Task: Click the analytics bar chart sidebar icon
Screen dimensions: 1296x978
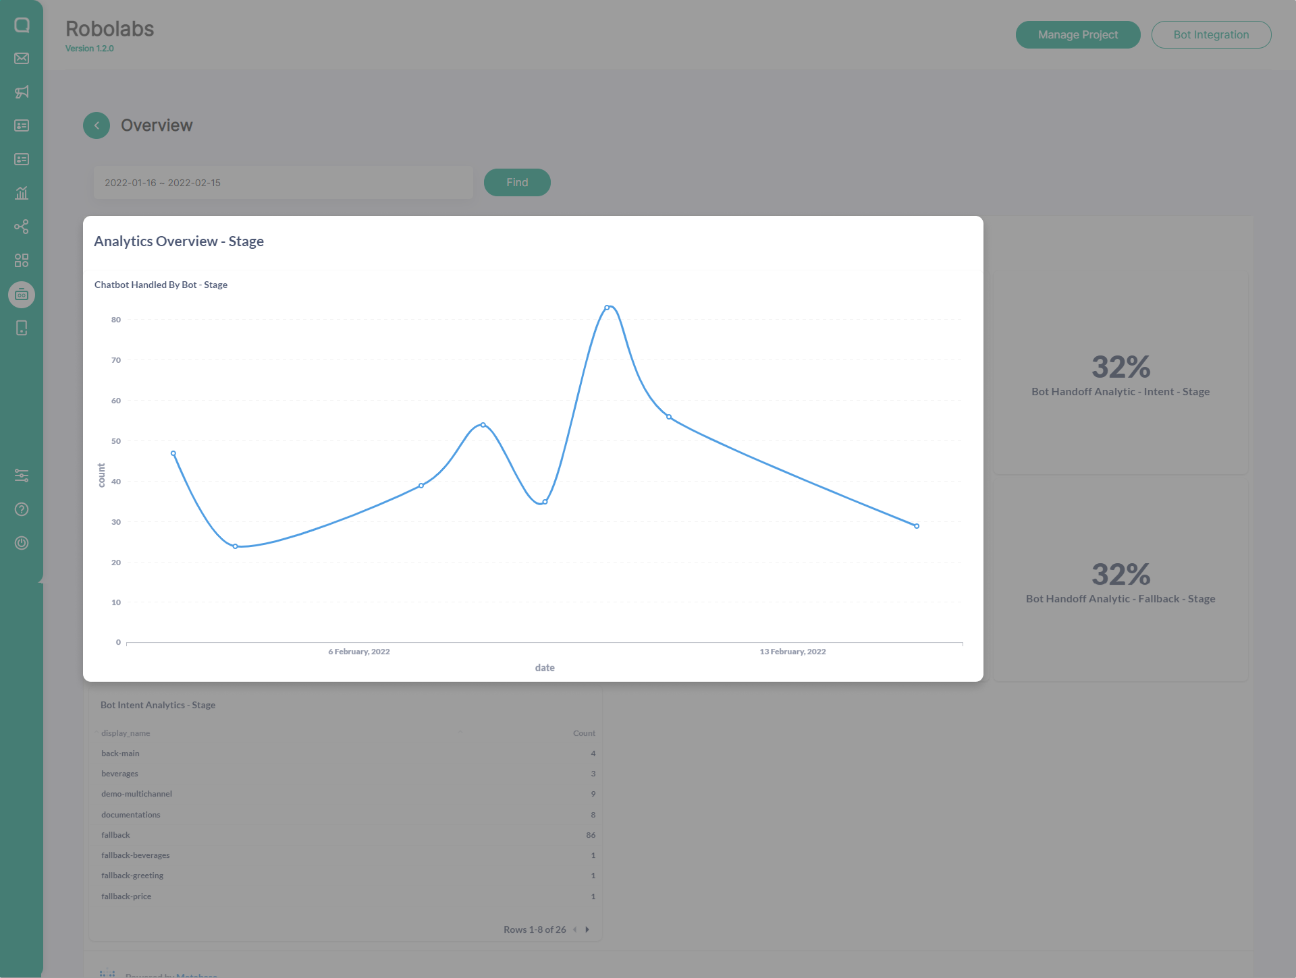Action: click(x=22, y=194)
